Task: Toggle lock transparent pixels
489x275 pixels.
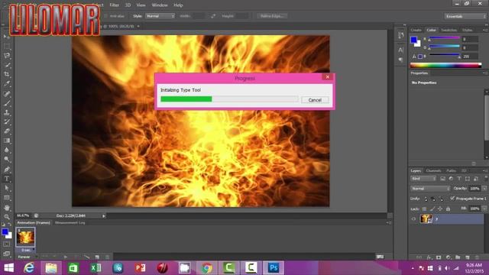Action: [x=424, y=209]
